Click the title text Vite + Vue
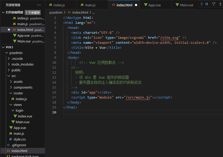The image size is (223, 157). pyautogui.click(x=95, y=47)
